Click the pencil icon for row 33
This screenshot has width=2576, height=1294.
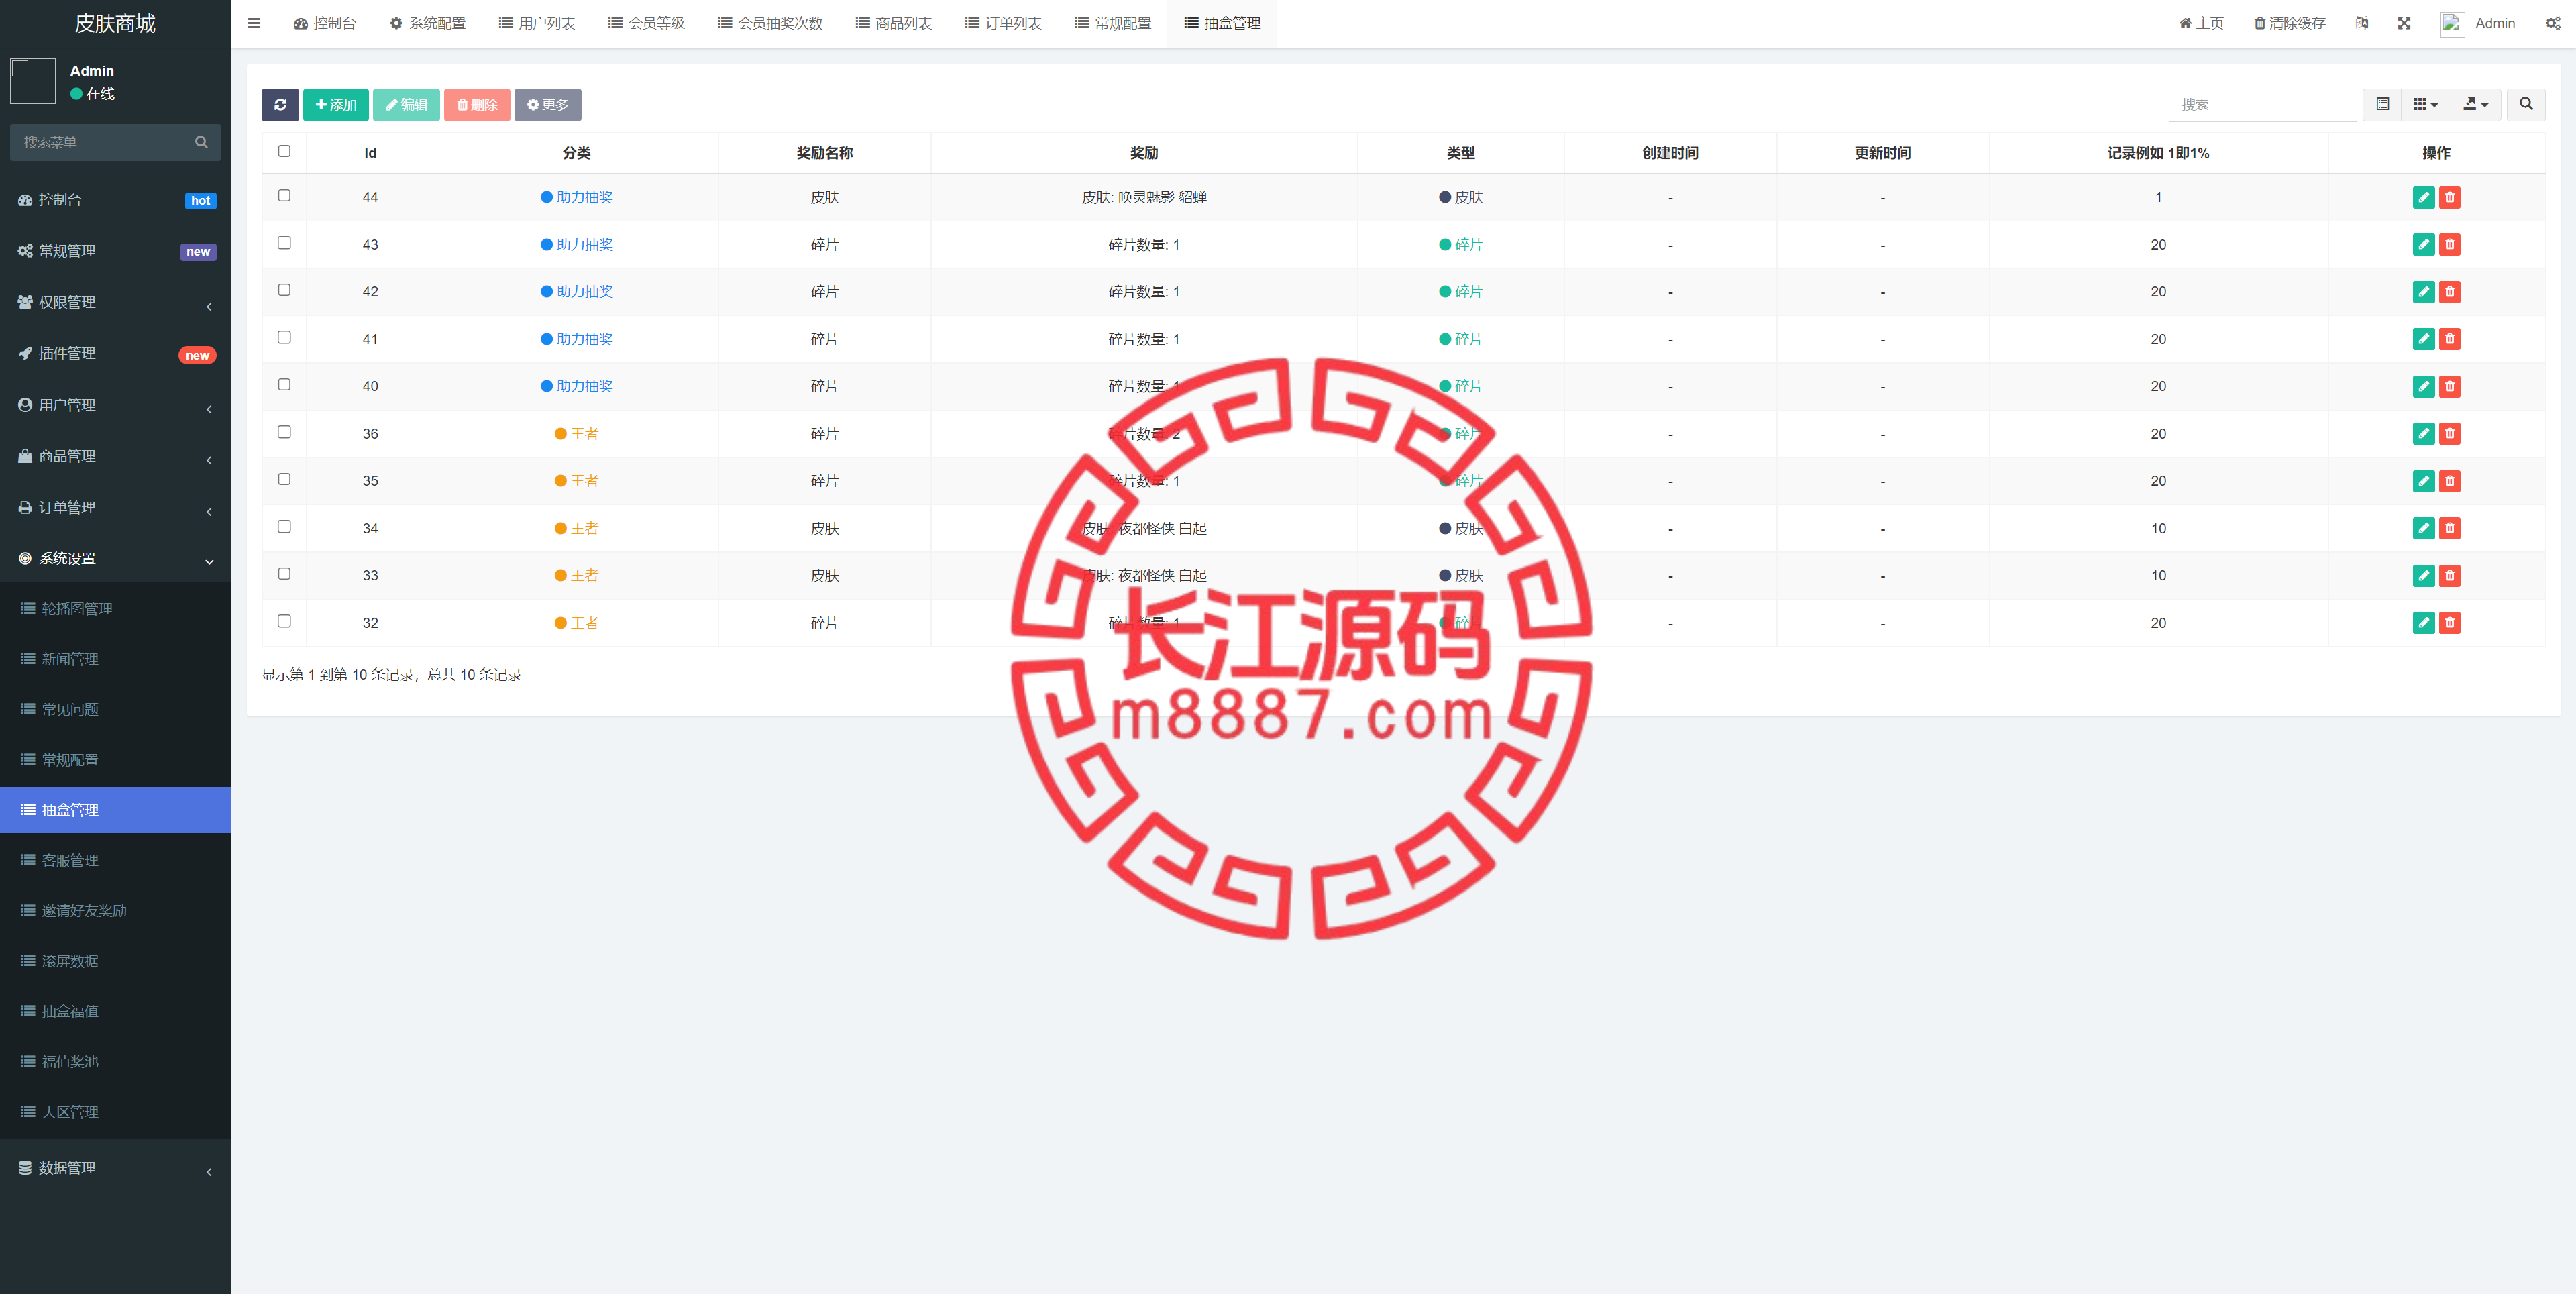tap(2423, 575)
